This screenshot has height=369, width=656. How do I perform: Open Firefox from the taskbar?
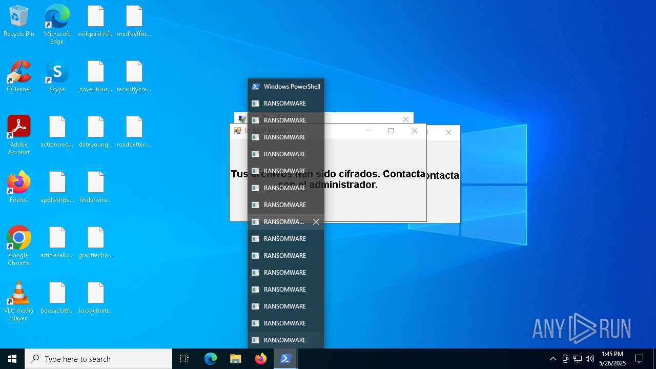(x=260, y=359)
